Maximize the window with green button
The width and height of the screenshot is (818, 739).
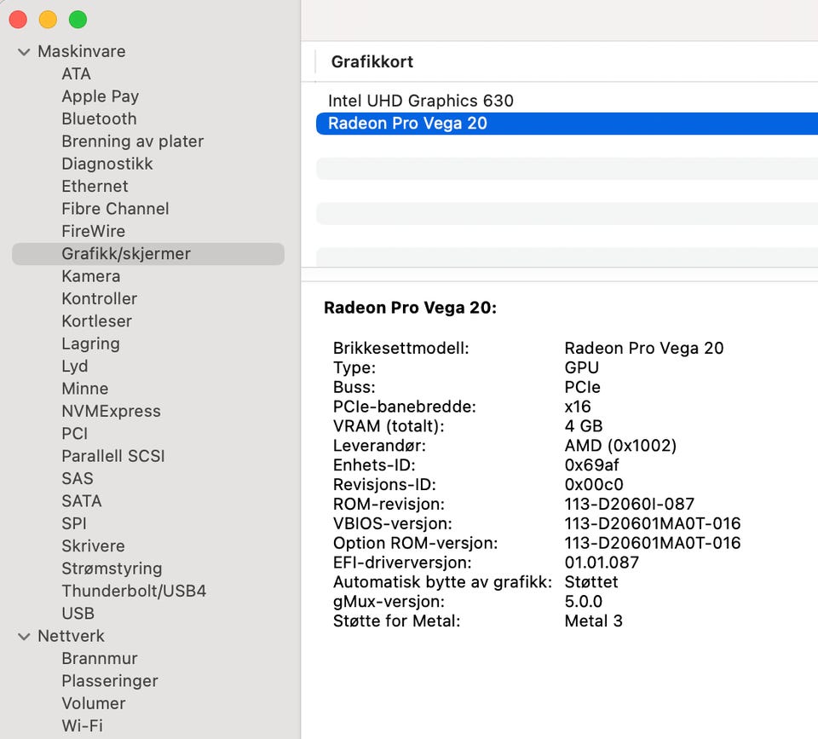tap(78, 20)
